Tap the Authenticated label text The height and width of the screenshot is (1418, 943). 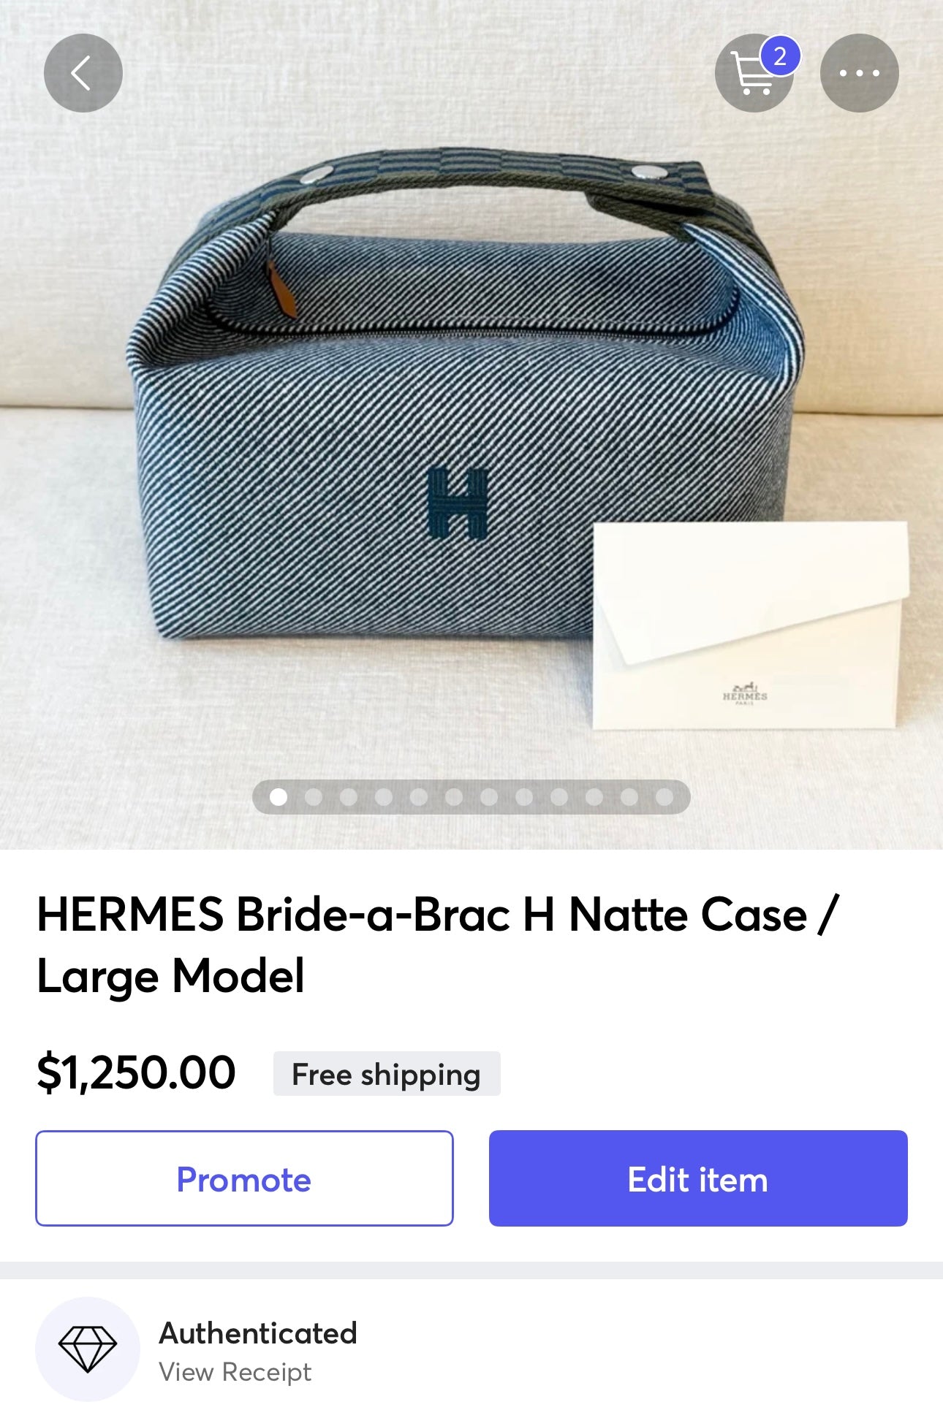[x=258, y=1333]
